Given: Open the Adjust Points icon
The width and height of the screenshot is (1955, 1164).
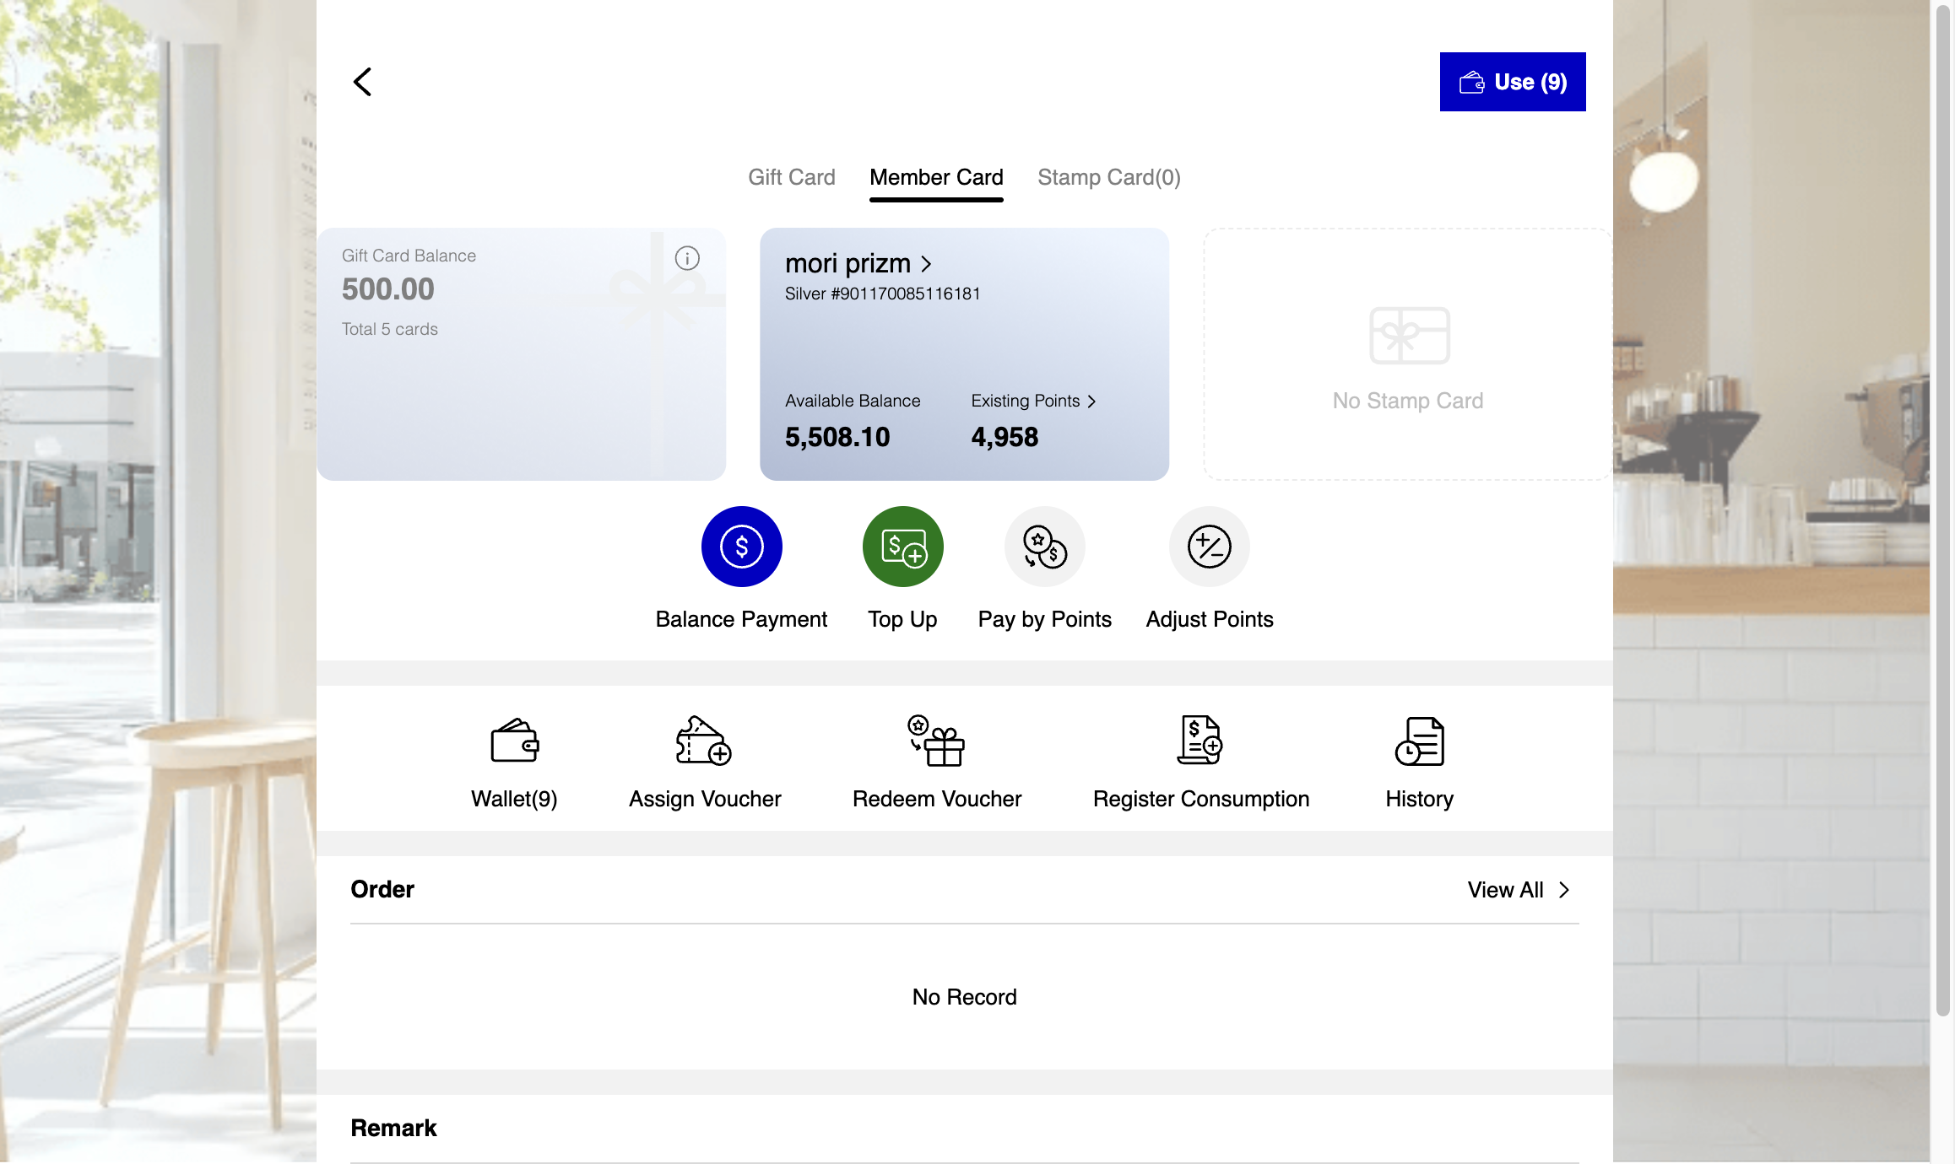Looking at the screenshot, I should [x=1209, y=547].
